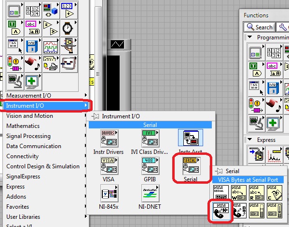Open Synchronization traffic-light icon in popup palette
This screenshot has width=289, height=227.
pos(15,63)
